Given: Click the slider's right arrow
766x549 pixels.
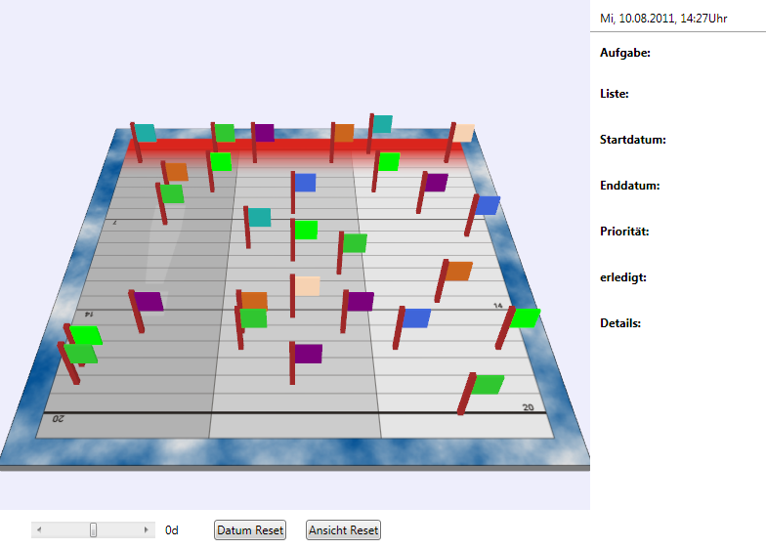Looking at the screenshot, I should [x=148, y=530].
